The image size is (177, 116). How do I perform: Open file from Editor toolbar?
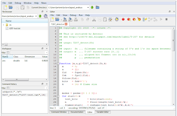click(x=57, y=19)
